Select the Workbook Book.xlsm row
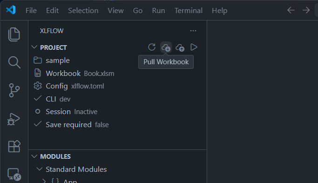The width and height of the screenshot is (318, 183). (x=118, y=73)
